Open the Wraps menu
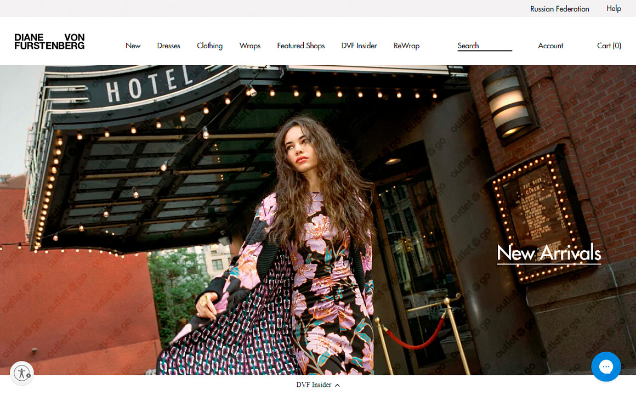Image resolution: width=636 pixels, height=395 pixels. 249,46
